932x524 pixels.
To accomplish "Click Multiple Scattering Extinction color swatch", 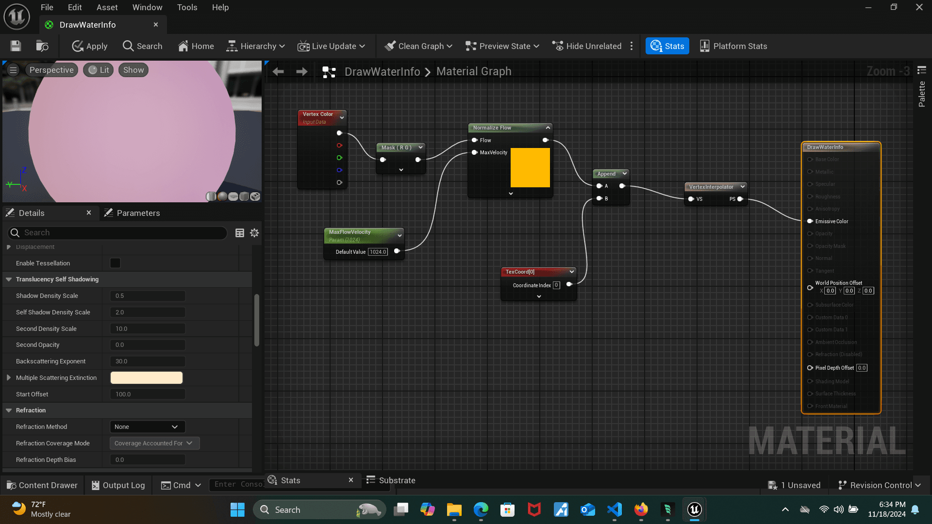I will tap(147, 378).
